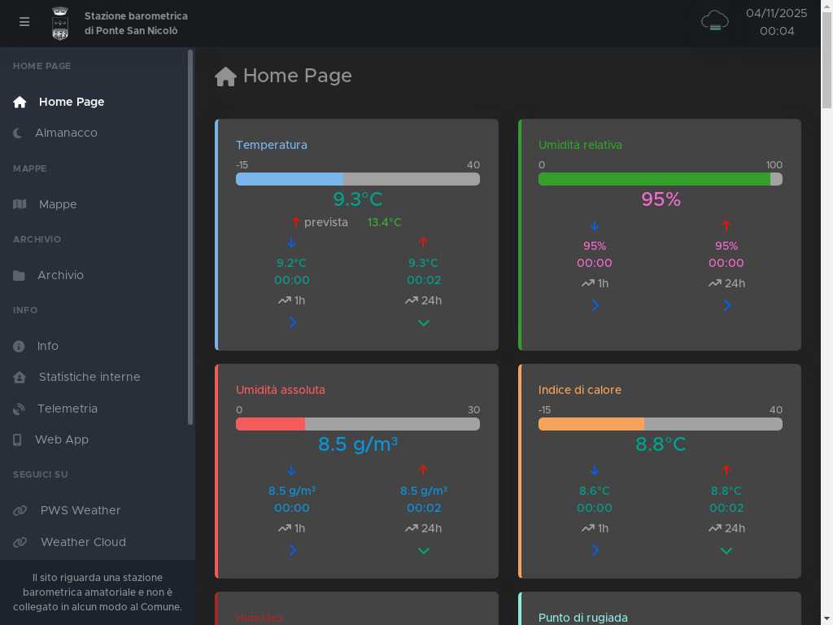This screenshot has height=625, width=833.
Task: Click the satellite dish Telemetria icon
Action: [x=19, y=409]
